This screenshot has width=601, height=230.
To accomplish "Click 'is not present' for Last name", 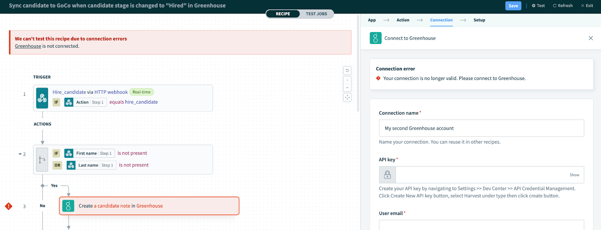I will pyautogui.click(x=134, y=165).
